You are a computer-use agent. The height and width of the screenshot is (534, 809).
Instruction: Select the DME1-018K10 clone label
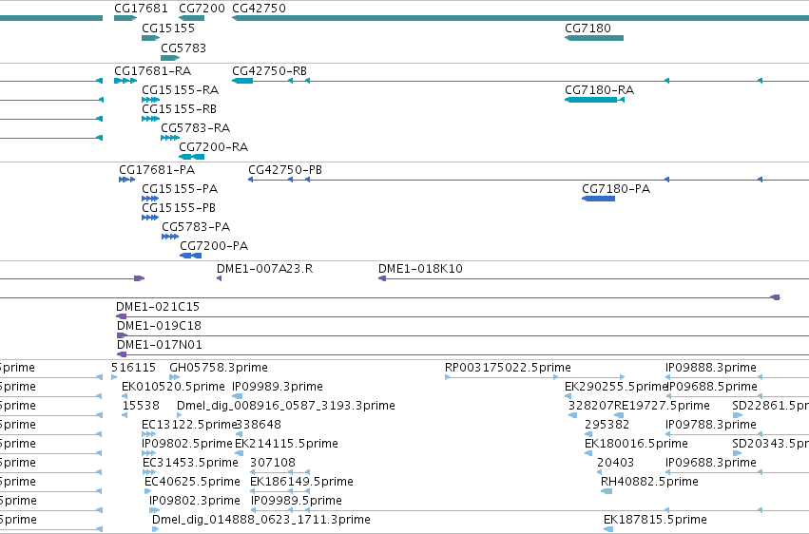point(420,269)
